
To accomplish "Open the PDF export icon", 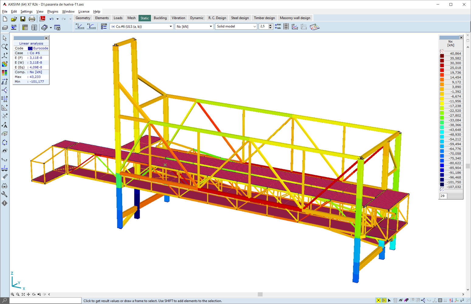I will click(43, 19).
